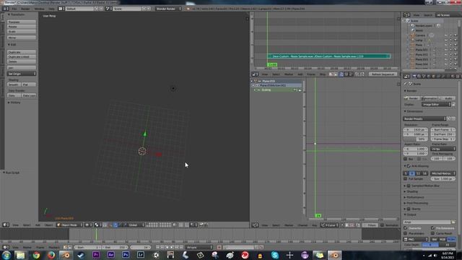Open the Render menu
Screen dimensions: 462x260
[x=25, y=9]
